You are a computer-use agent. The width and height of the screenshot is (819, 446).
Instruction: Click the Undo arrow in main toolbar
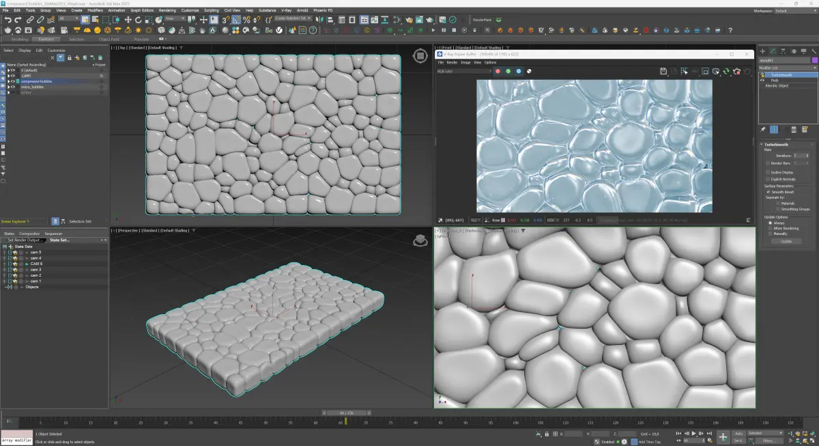(8, 20)
